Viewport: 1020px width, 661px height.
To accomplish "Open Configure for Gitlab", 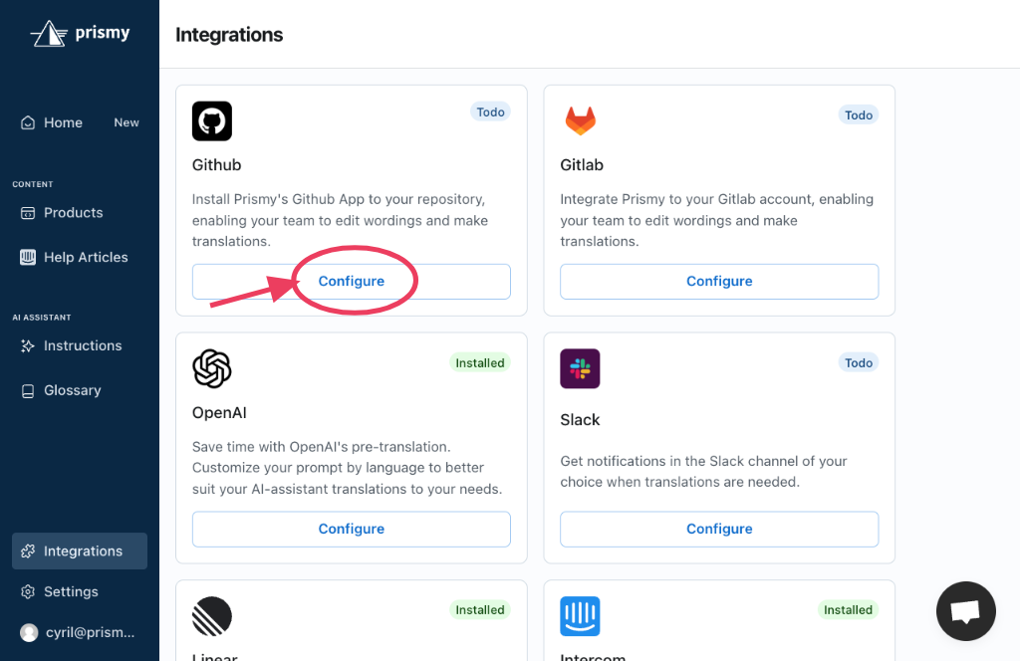I will (x=719, y=281).
